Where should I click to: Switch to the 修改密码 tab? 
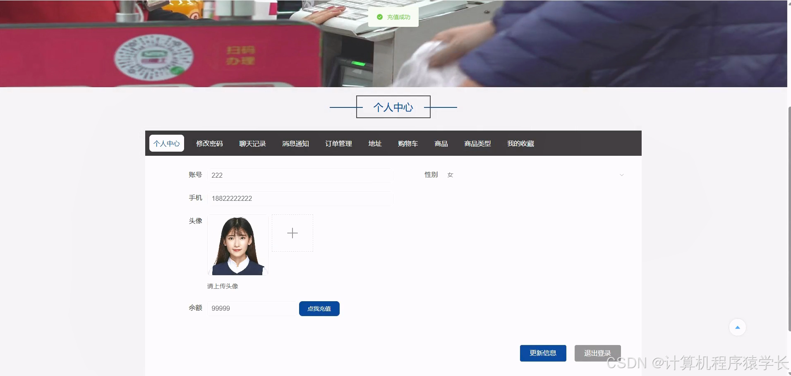click(x=209, y=143)
